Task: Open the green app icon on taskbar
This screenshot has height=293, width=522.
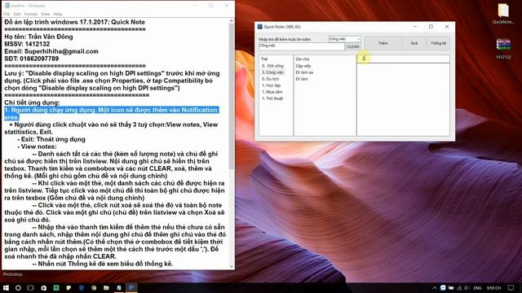Action: click(56, 287)
